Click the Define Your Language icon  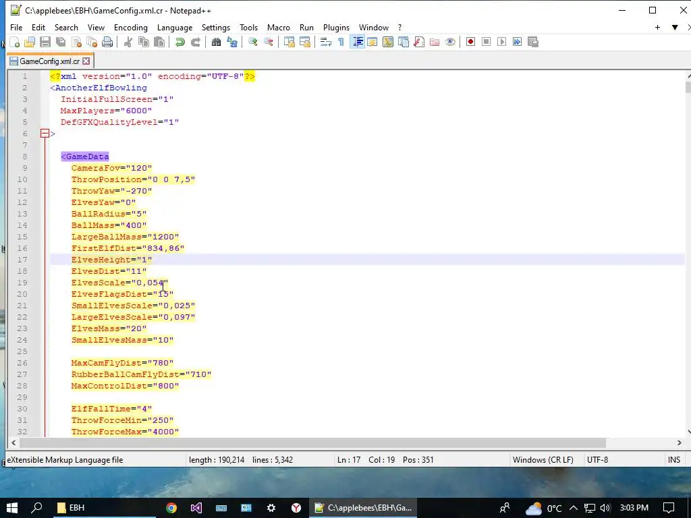coord(372,42)
